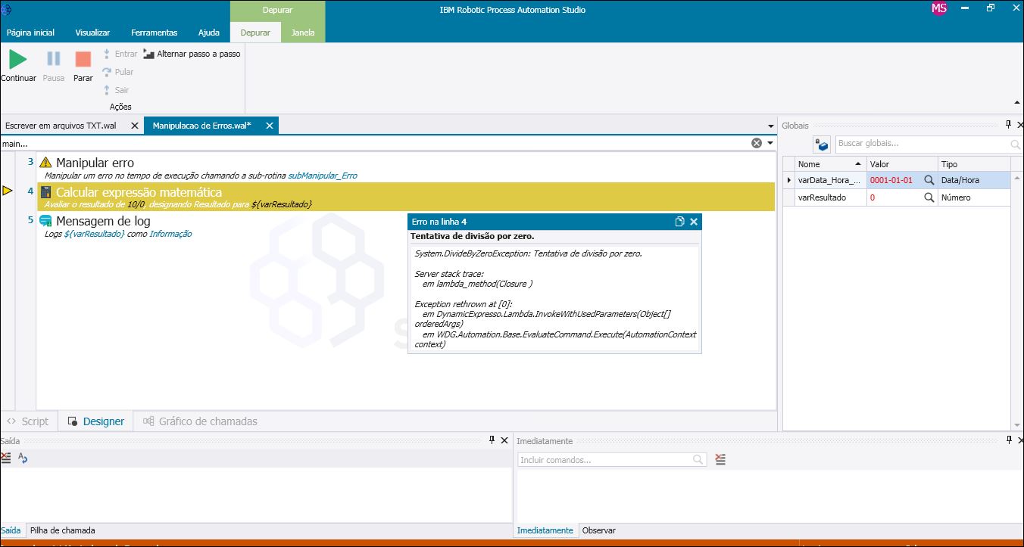
Task: Click the Número type cell
Action: [x=974, y=197]
